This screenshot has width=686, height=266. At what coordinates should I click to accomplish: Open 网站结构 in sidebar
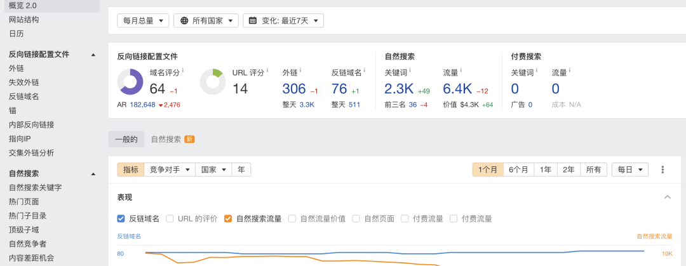(x=24, y=20)
